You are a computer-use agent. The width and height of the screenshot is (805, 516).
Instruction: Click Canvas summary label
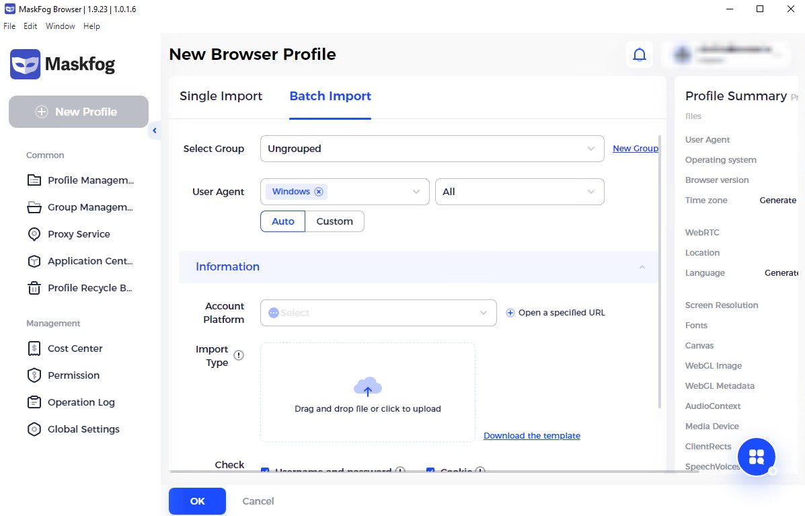coord(699,346)
